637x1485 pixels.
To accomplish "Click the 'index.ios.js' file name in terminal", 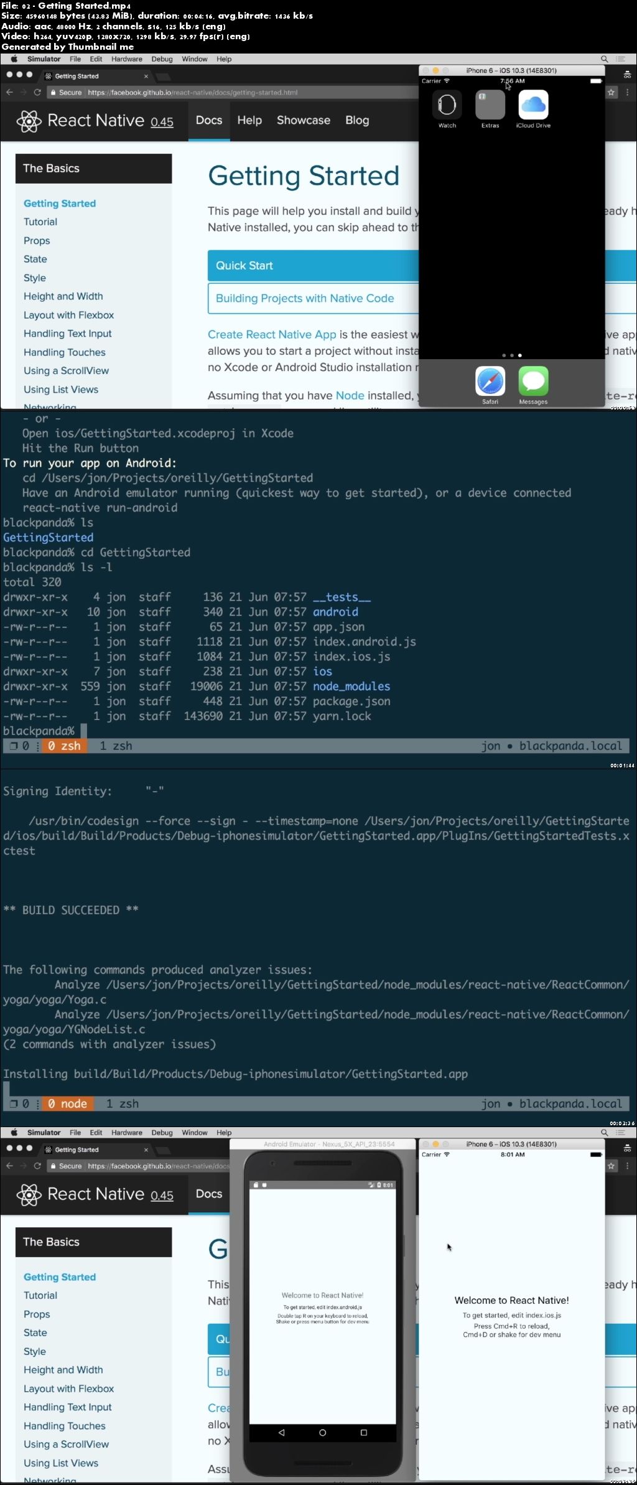I will 351,657.
